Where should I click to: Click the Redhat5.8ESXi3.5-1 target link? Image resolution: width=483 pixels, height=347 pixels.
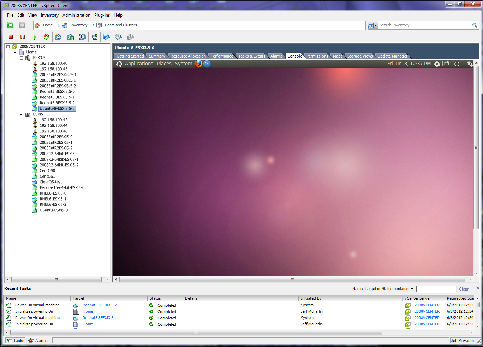[100, 318]
